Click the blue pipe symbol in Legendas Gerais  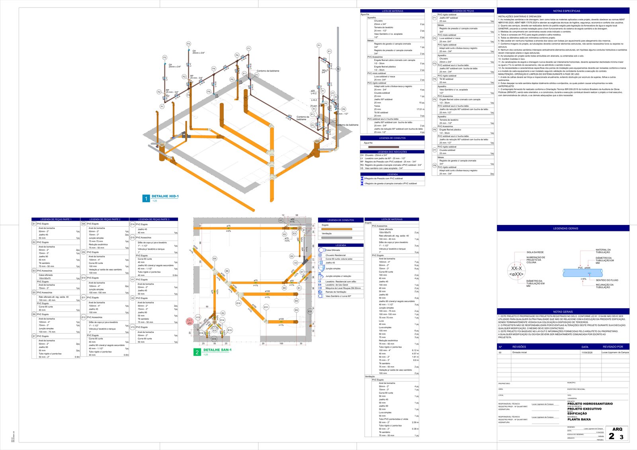point(582,273)
